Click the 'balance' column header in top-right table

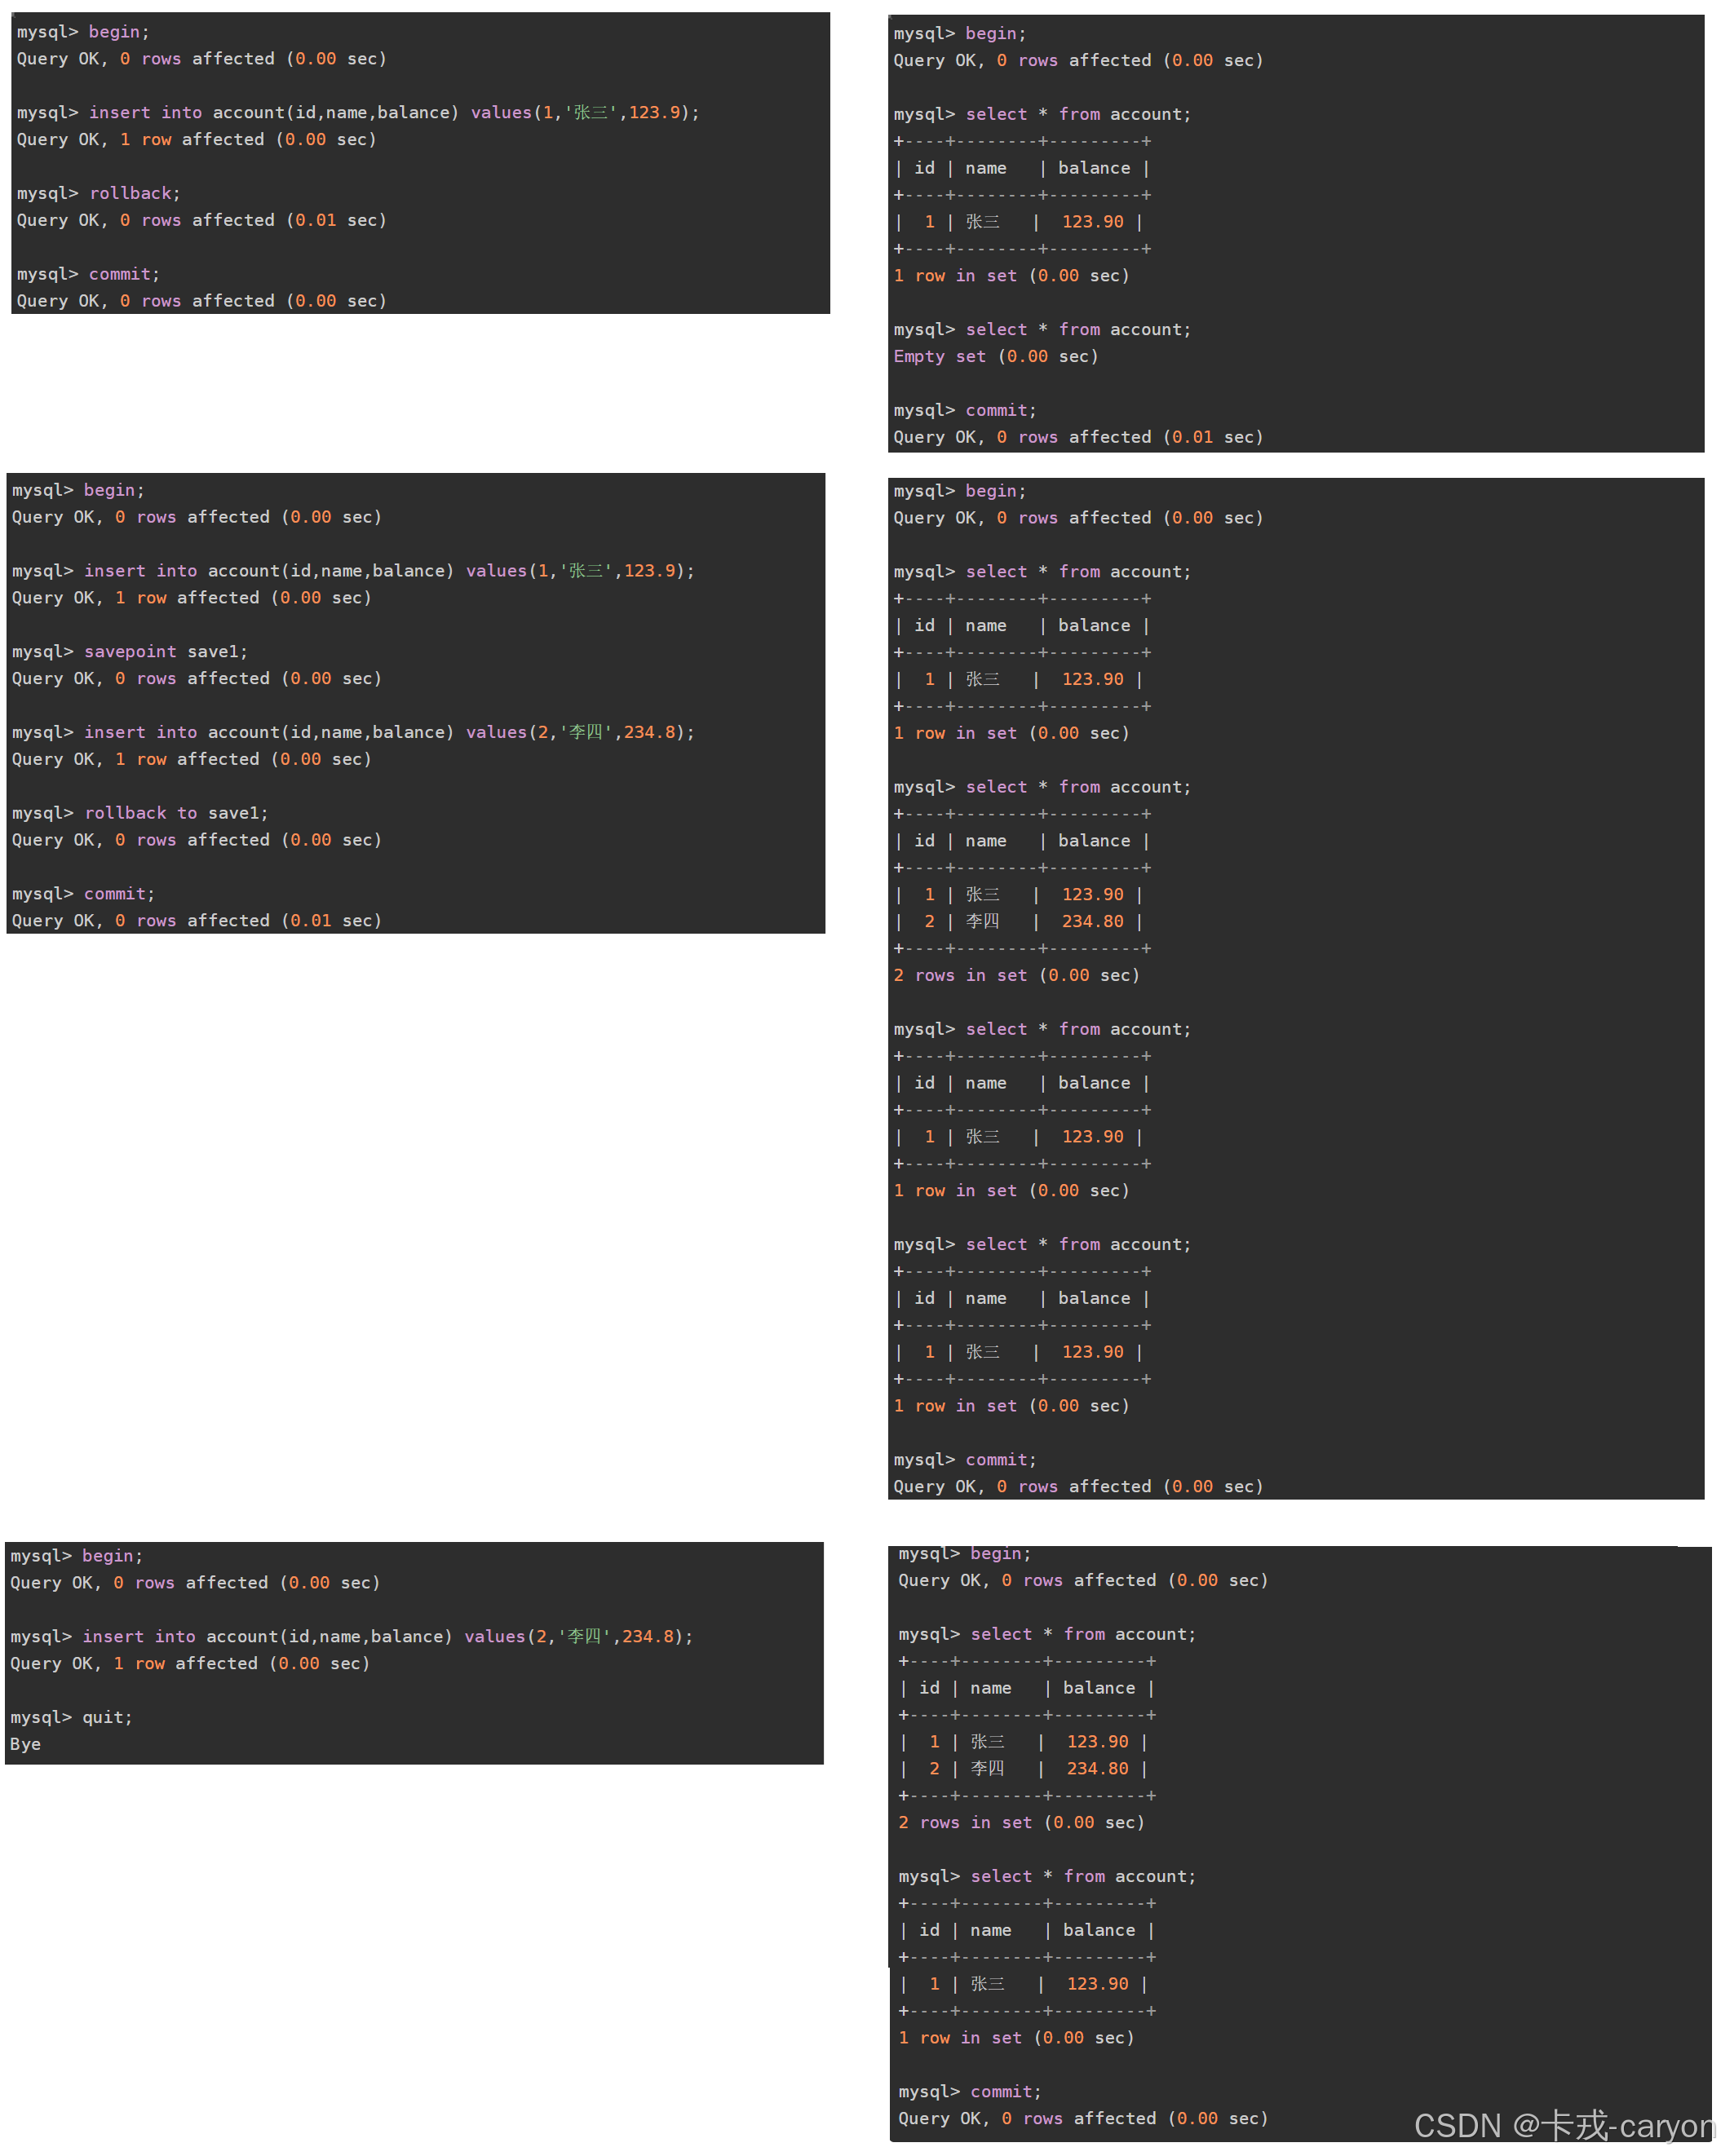click(x=1094, y=168)
